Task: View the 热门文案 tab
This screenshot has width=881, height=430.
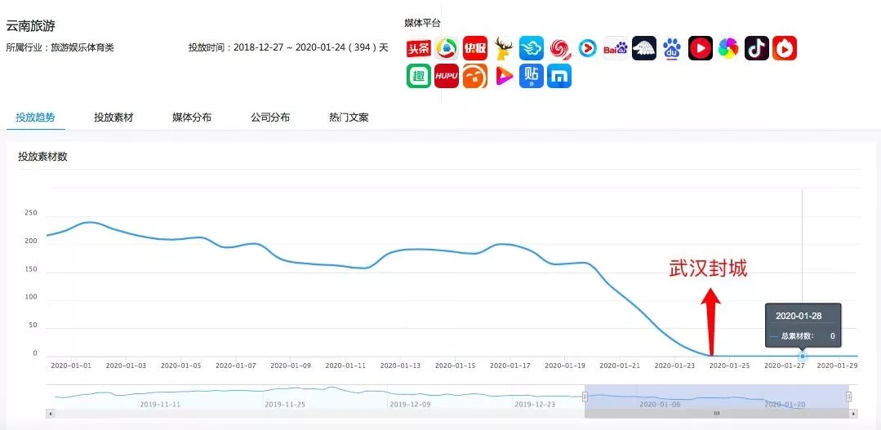Action: (349, 117)
